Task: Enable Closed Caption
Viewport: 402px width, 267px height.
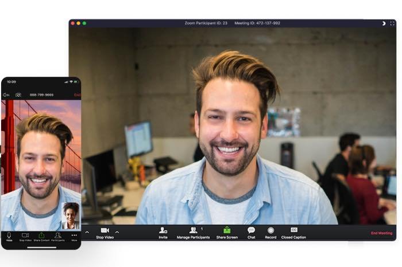Action: click(293, 233)
